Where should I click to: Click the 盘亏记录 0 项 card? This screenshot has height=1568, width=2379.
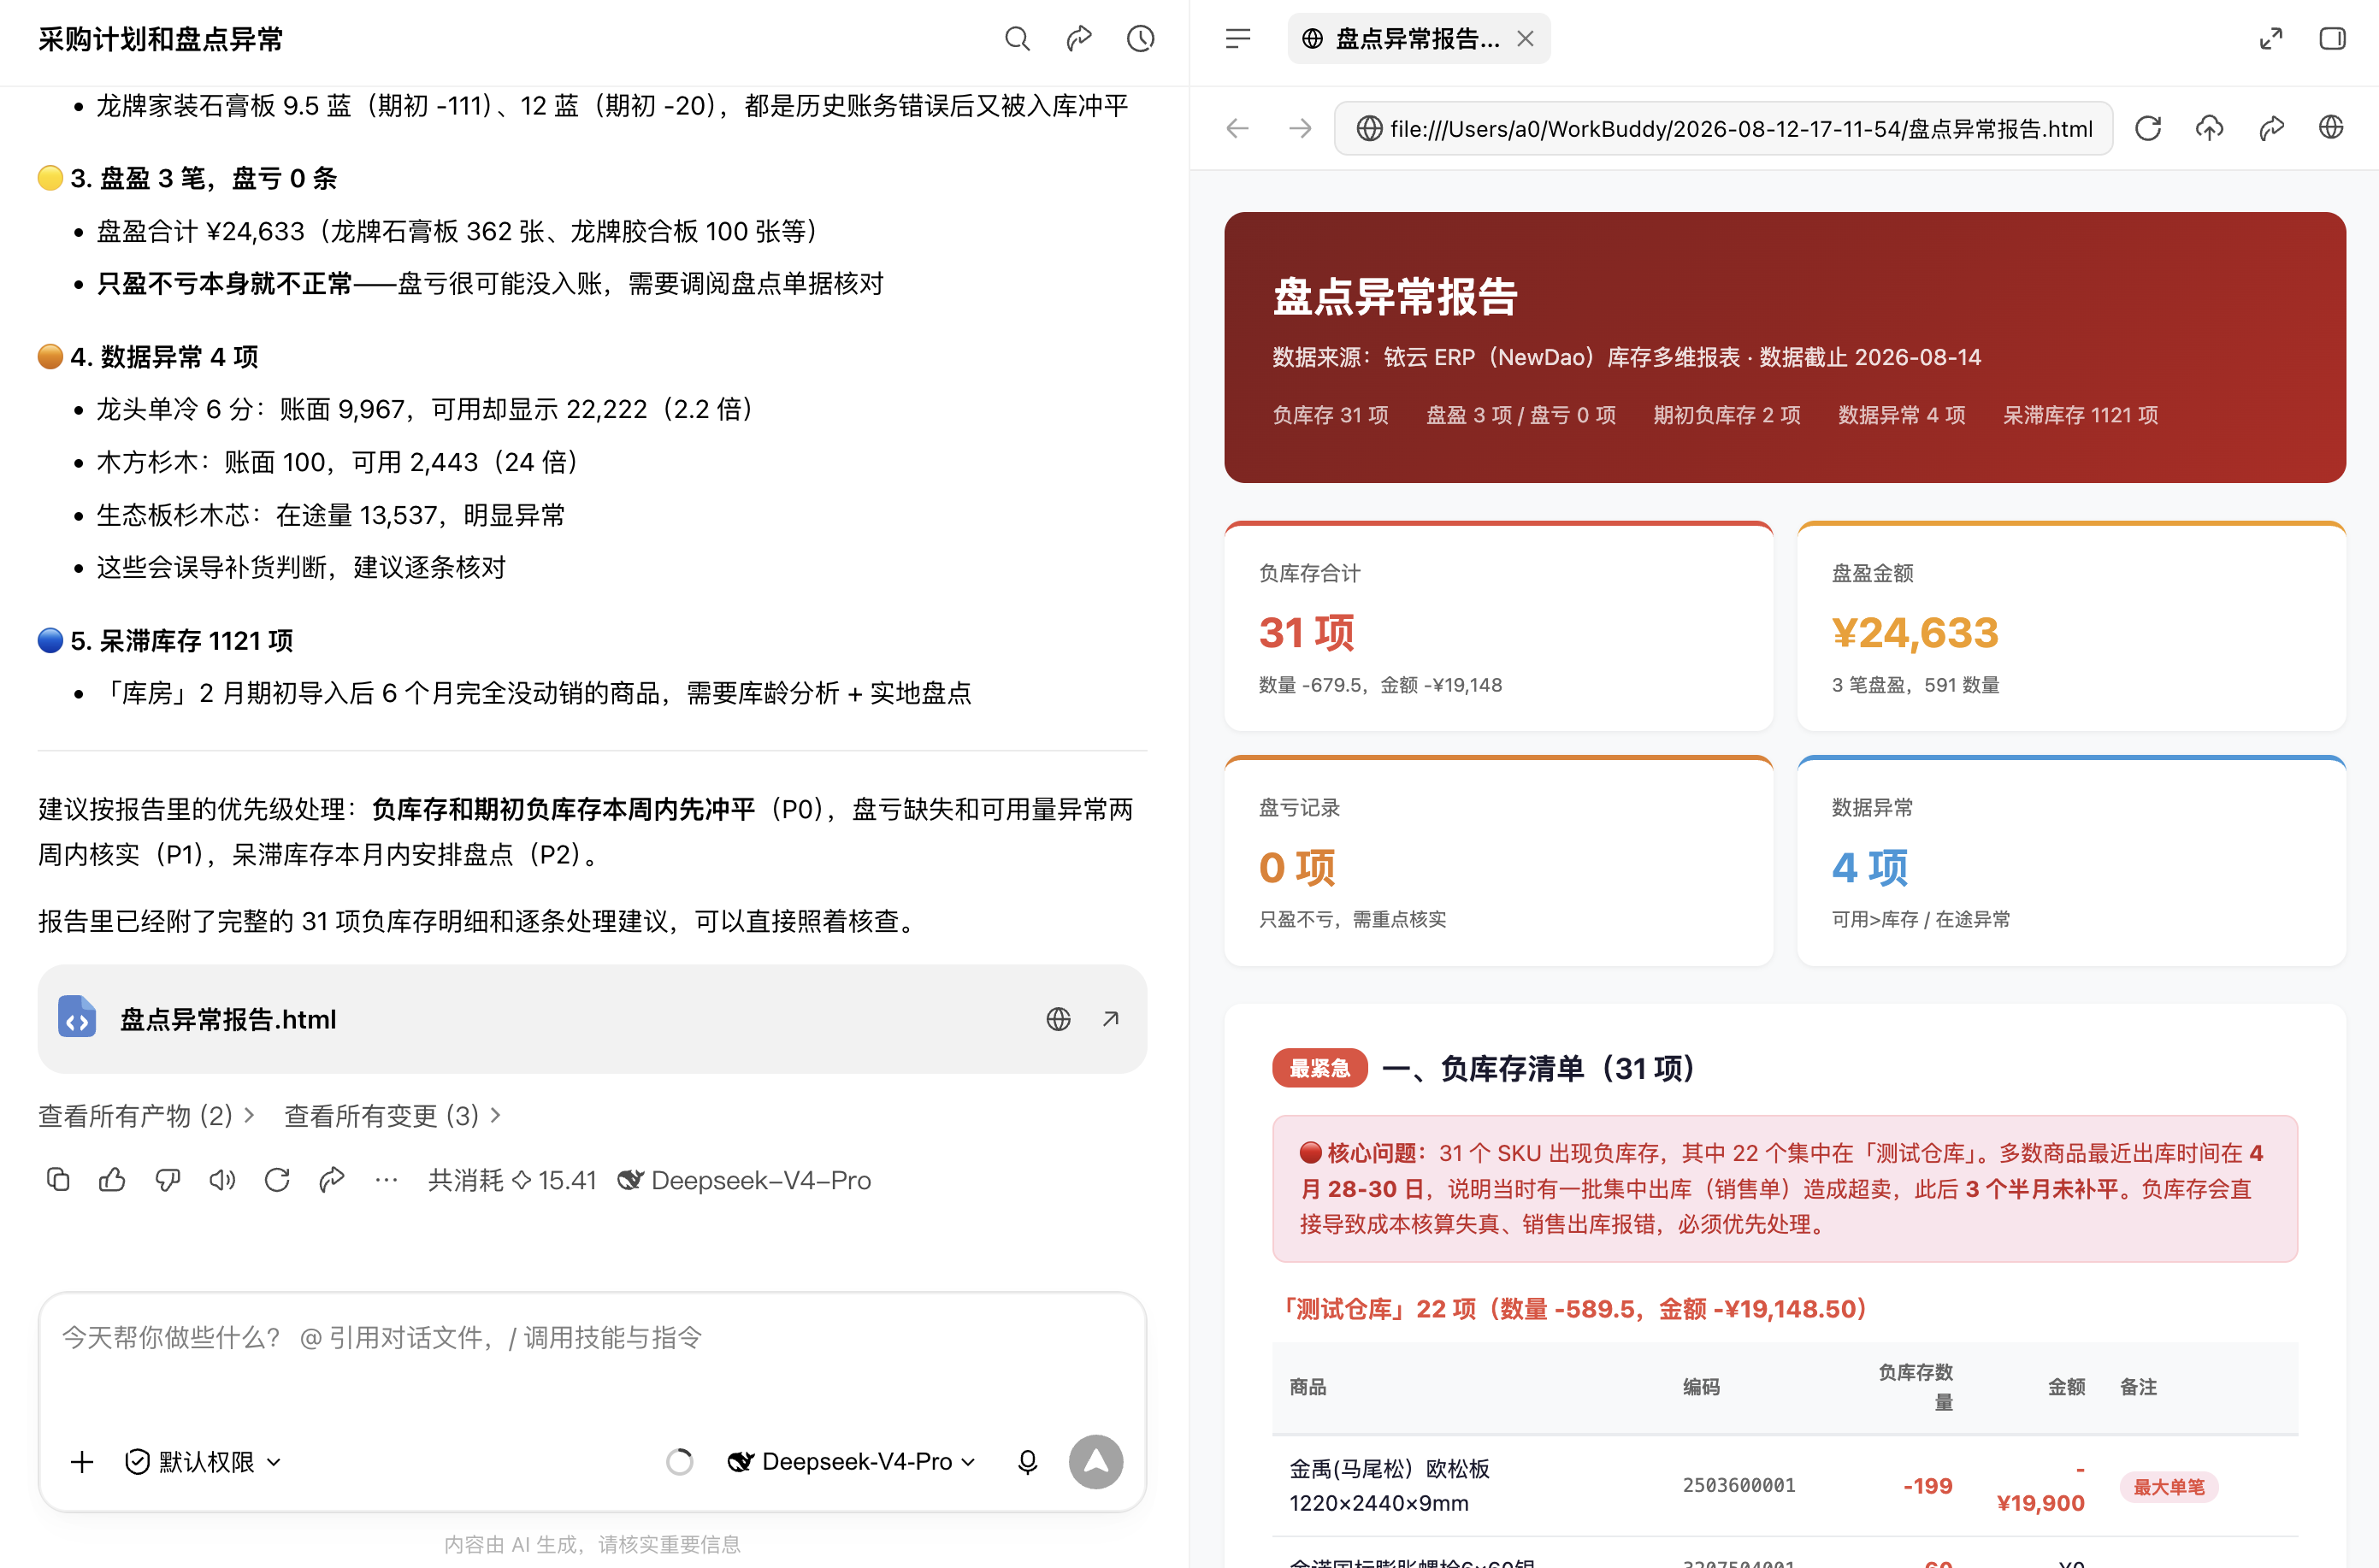point(1498,861)
